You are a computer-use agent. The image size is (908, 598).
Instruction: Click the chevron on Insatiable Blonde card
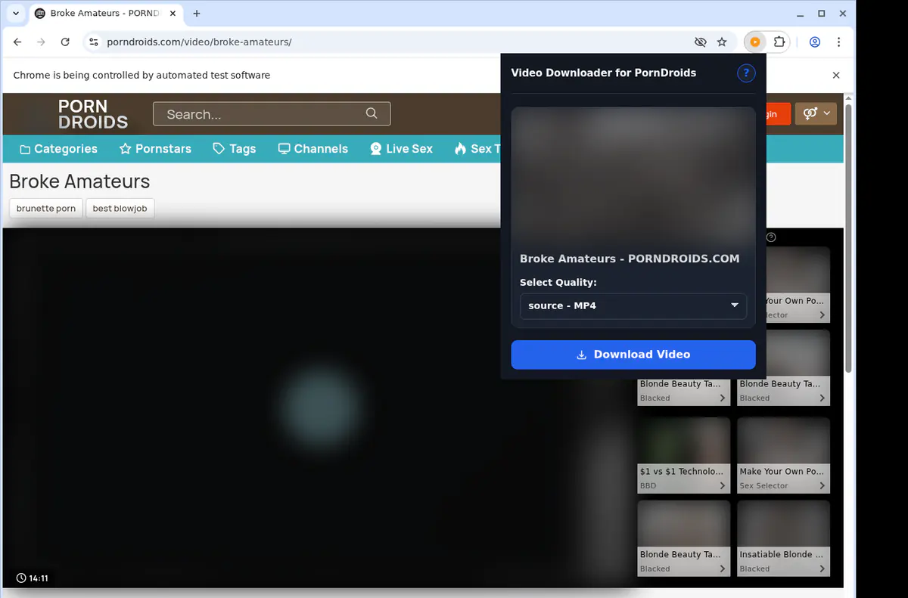point(822,569)
